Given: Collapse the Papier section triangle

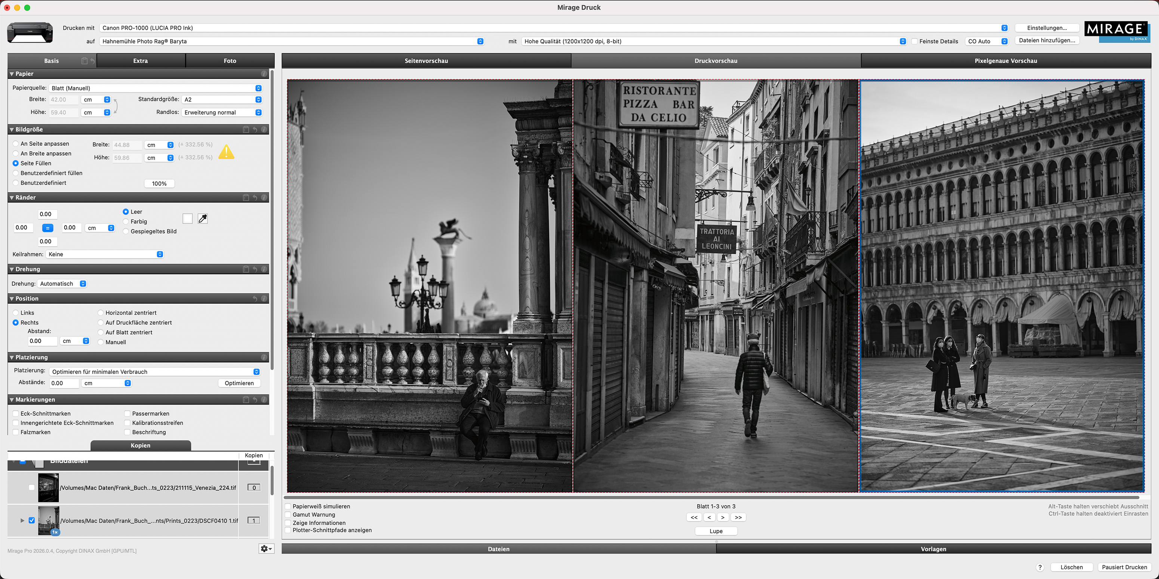Looking at the screenshot, I should [x=12, y=74].
